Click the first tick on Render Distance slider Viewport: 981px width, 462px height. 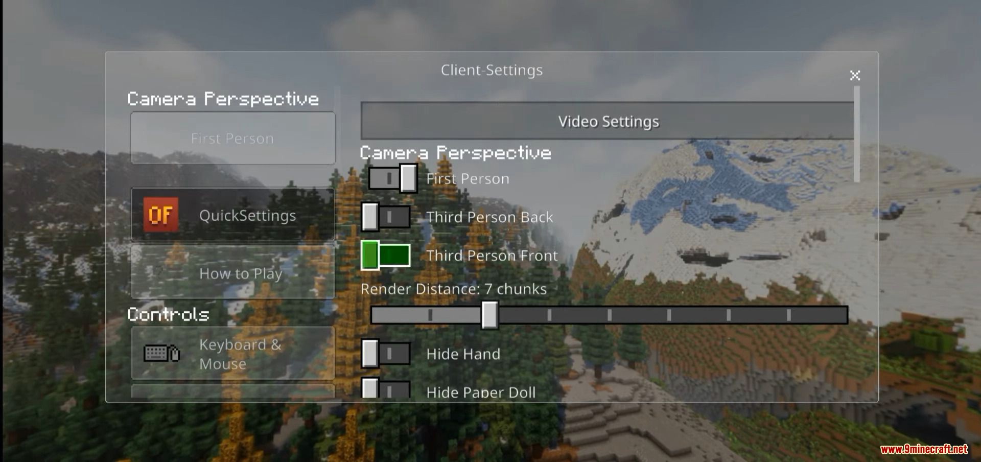coord(430,315)
